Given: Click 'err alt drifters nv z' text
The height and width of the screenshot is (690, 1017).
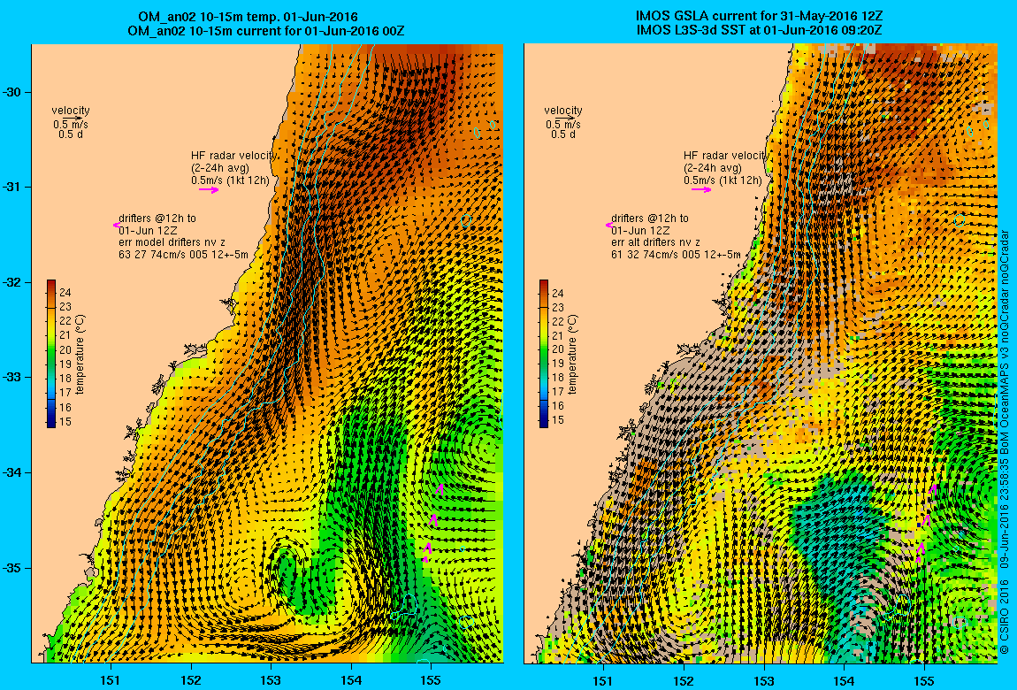Looking at the screenshot, I should 655,242.
